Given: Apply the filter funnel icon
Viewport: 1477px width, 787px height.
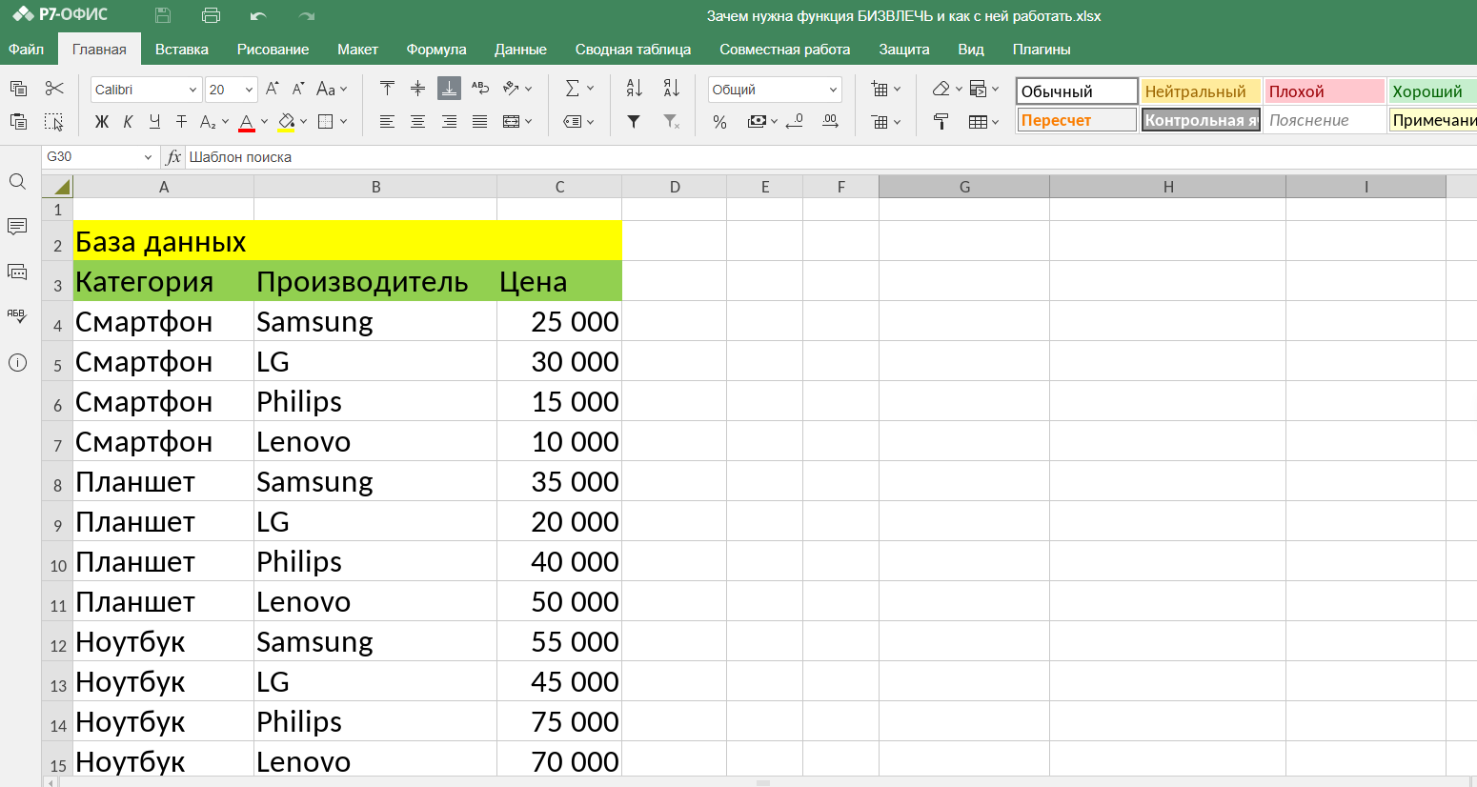Looking at the screenshot, I should click(x=634, y=121).
